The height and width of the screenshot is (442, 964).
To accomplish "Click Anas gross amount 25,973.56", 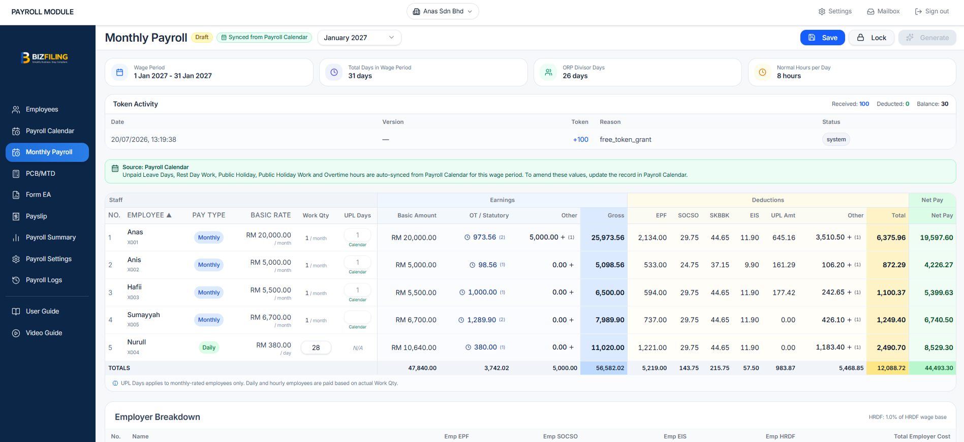I will click(x=608, y=238).
